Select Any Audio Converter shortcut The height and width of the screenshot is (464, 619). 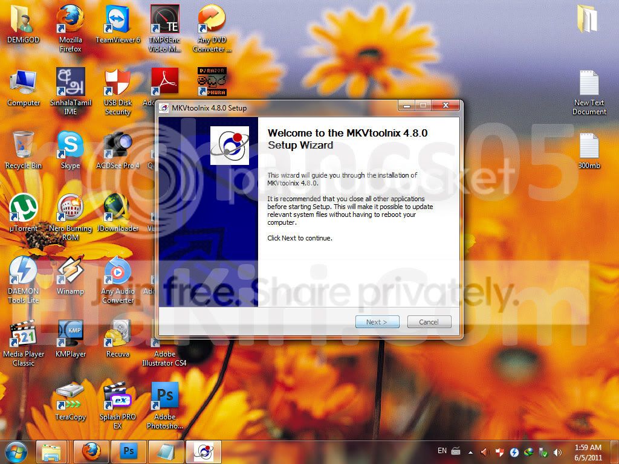coord(118,280)
